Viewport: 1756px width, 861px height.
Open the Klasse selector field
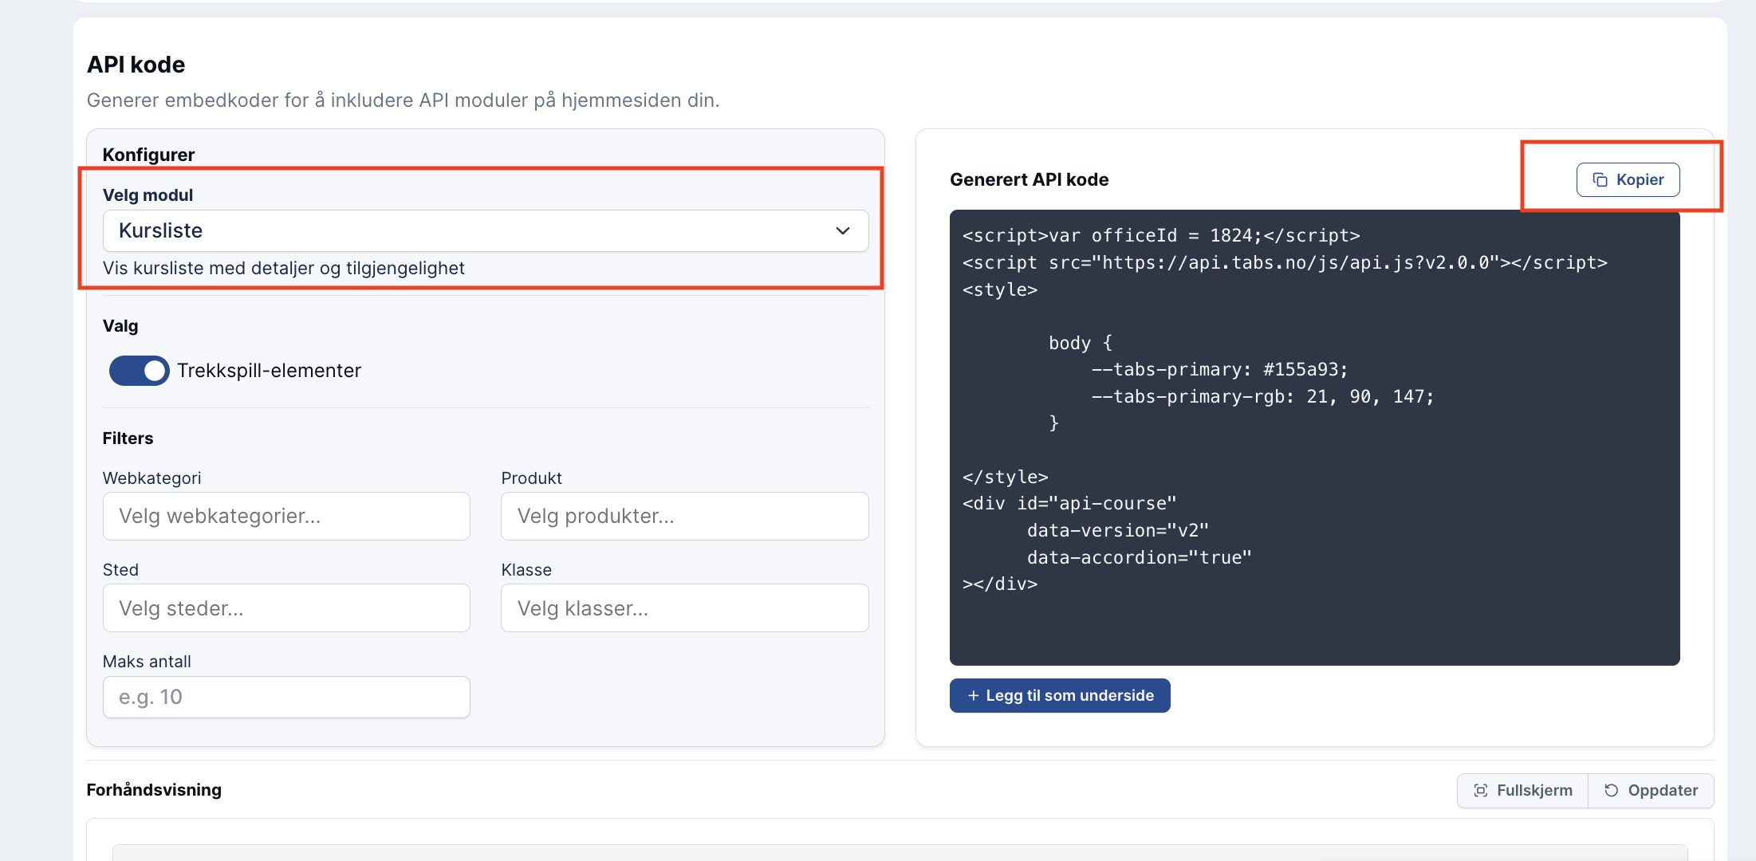(x=684, y=608)
